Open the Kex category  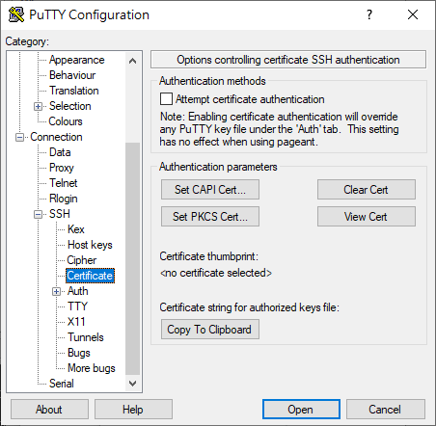(76, 229)
